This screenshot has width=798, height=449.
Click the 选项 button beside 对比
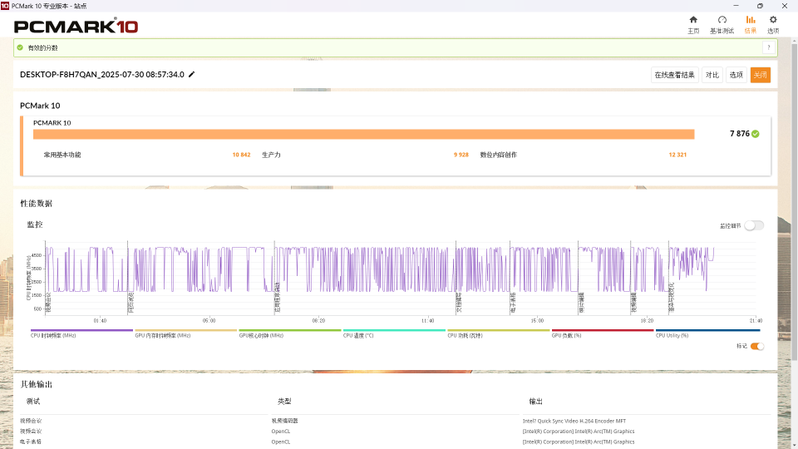736,75
